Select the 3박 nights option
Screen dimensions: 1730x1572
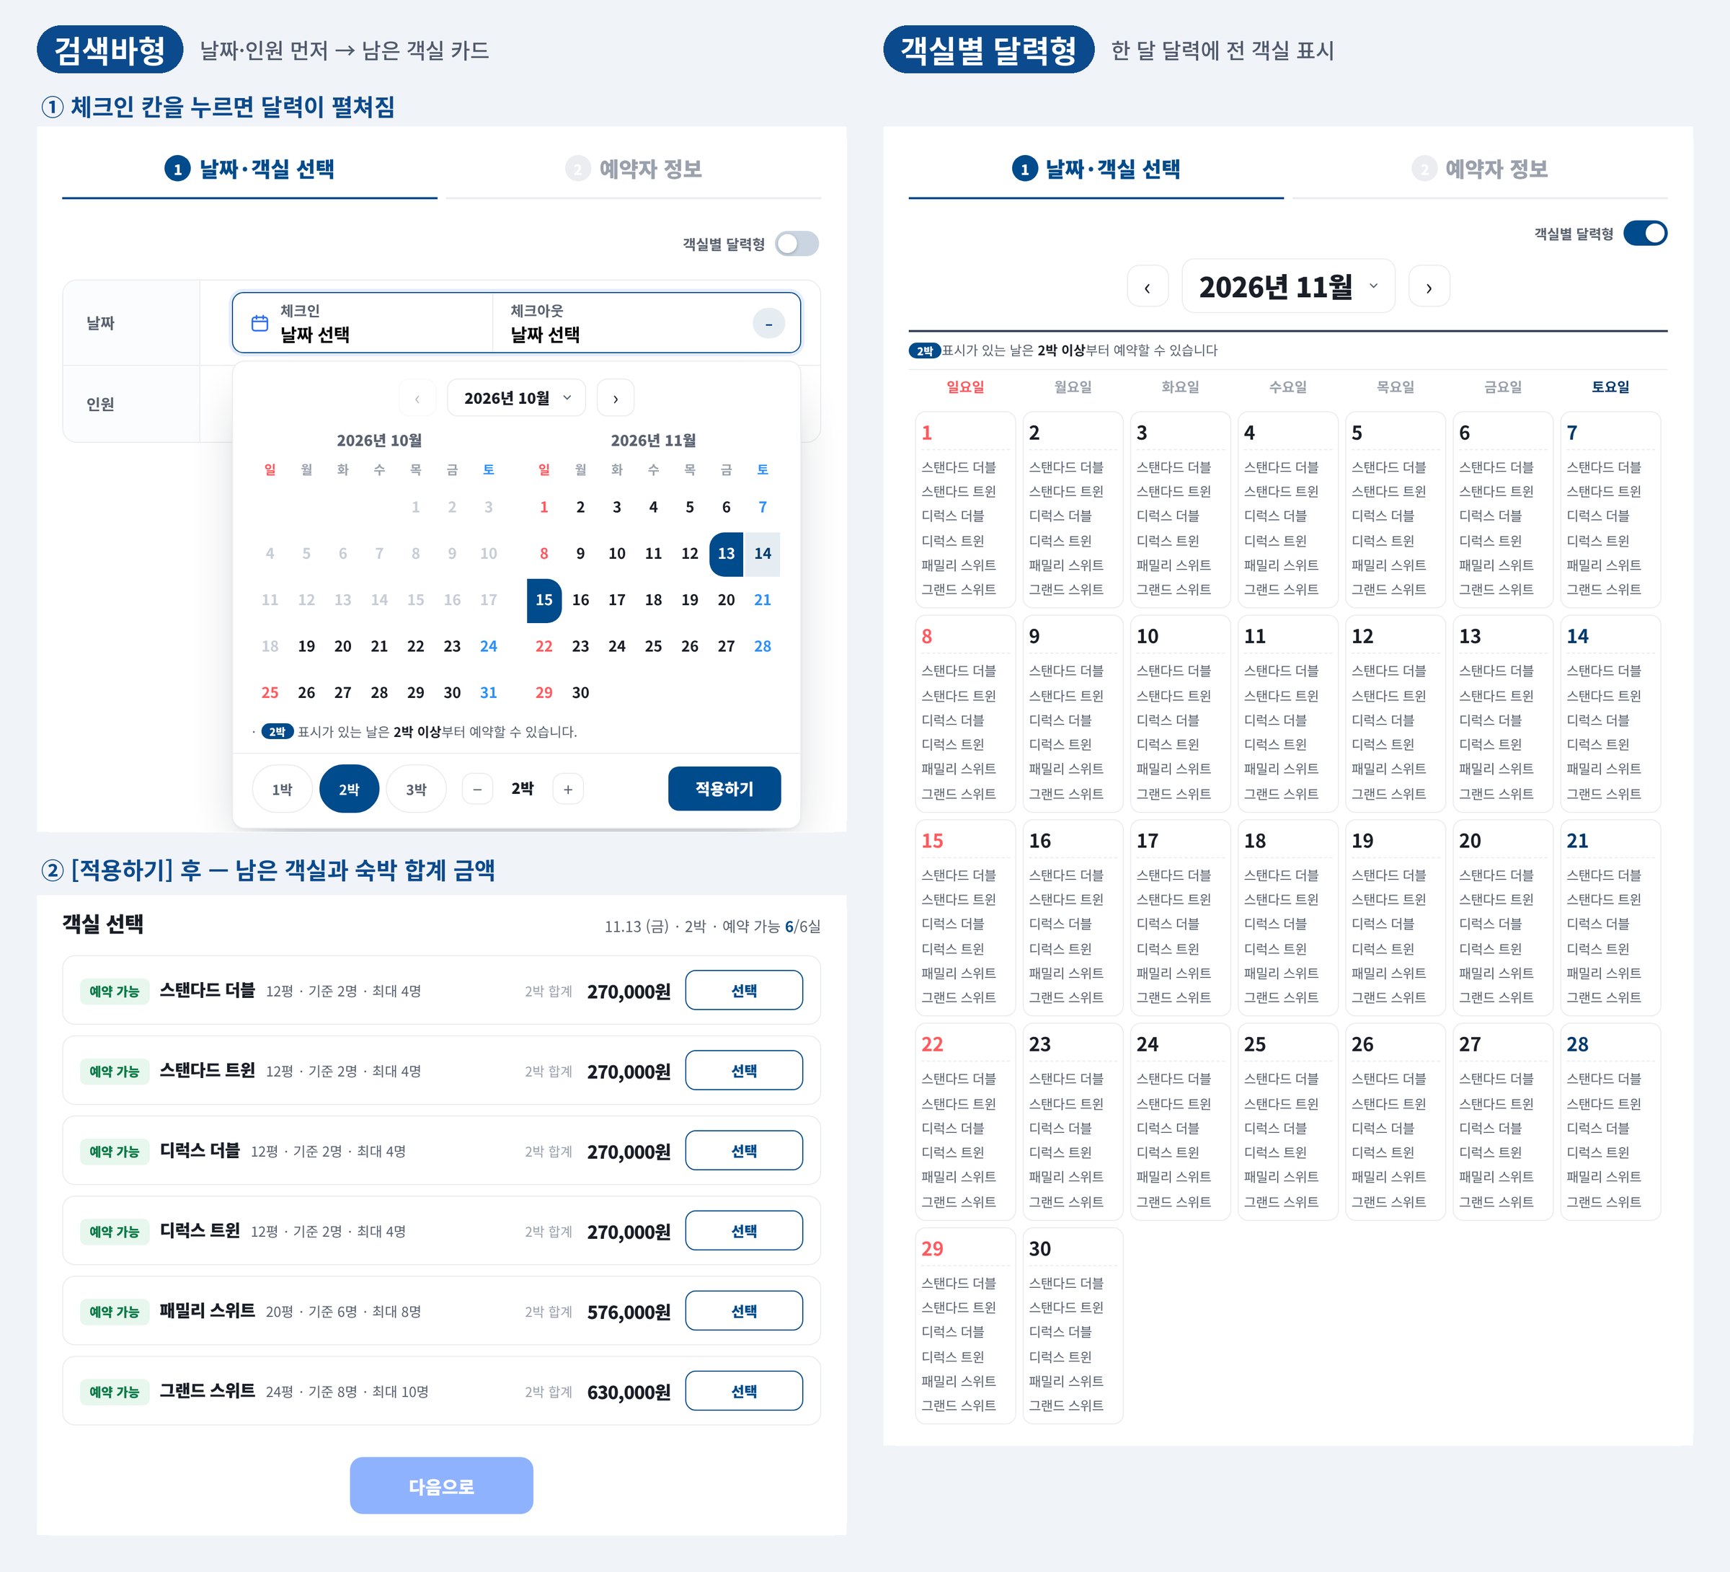416,789
